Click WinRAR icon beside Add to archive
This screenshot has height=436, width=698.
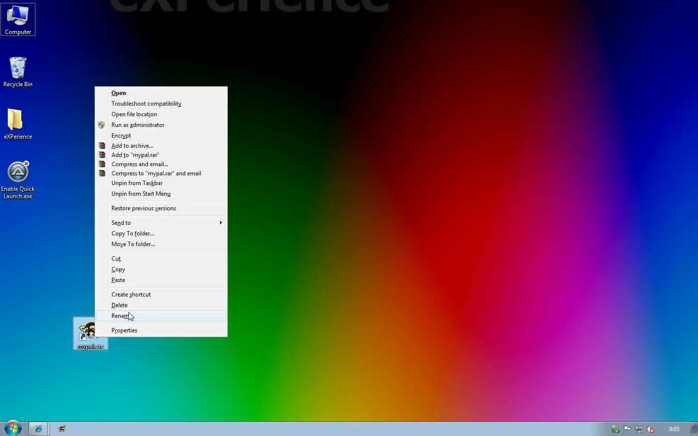pos(102,146)
